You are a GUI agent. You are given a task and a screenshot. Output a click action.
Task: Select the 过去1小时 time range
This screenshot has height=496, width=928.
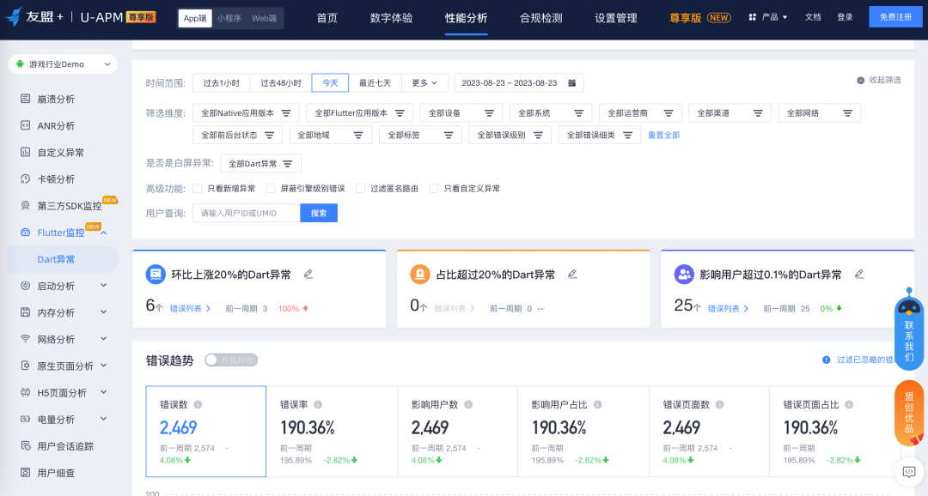[222, 82]
